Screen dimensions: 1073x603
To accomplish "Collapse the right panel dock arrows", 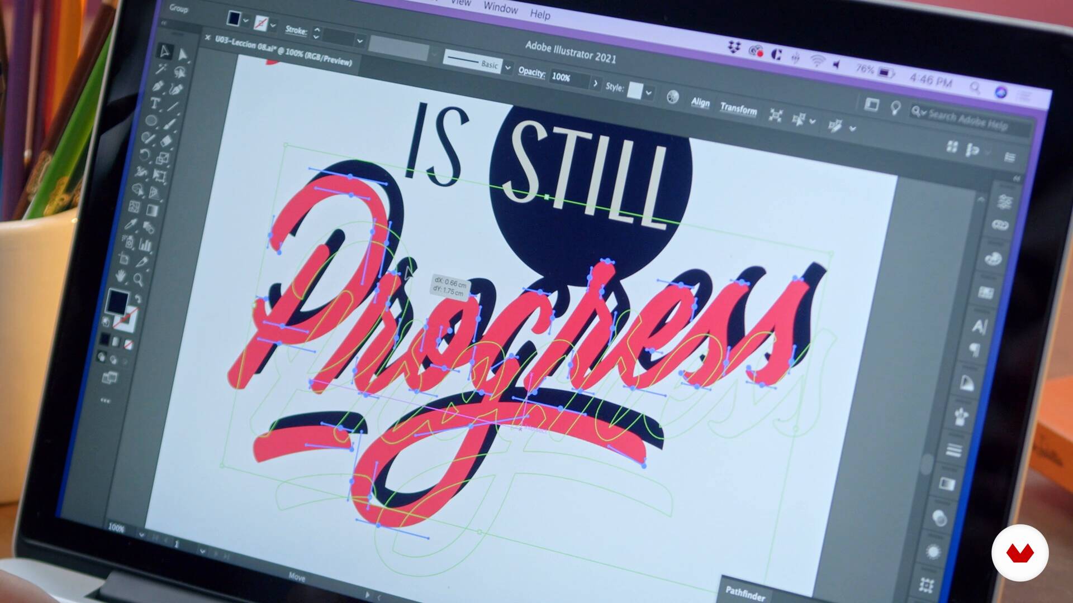I will tap(1017, 178).
